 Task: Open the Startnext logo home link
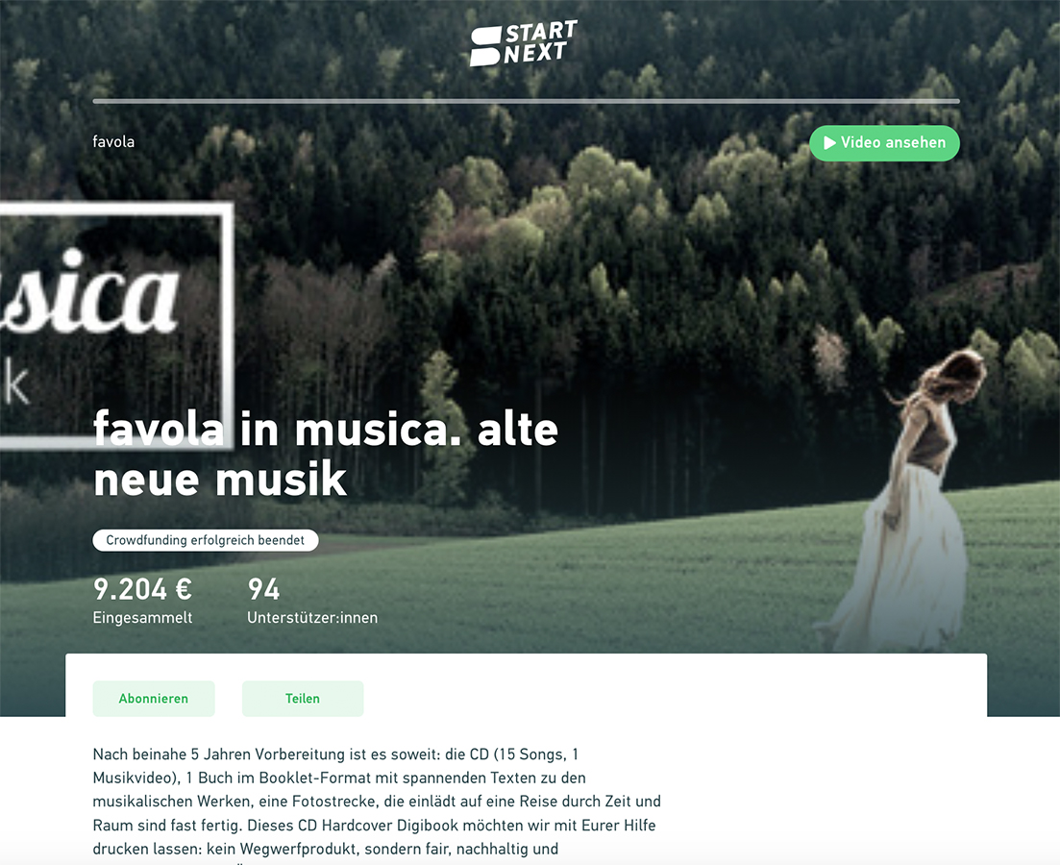(523, 42)
